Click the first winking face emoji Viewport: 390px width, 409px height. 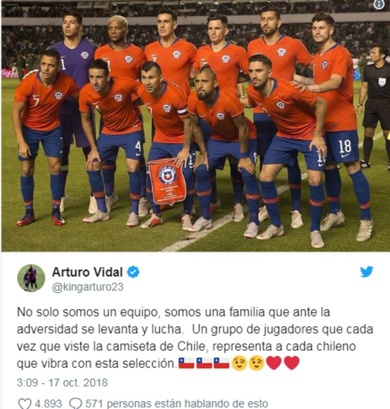coord(239,363)
